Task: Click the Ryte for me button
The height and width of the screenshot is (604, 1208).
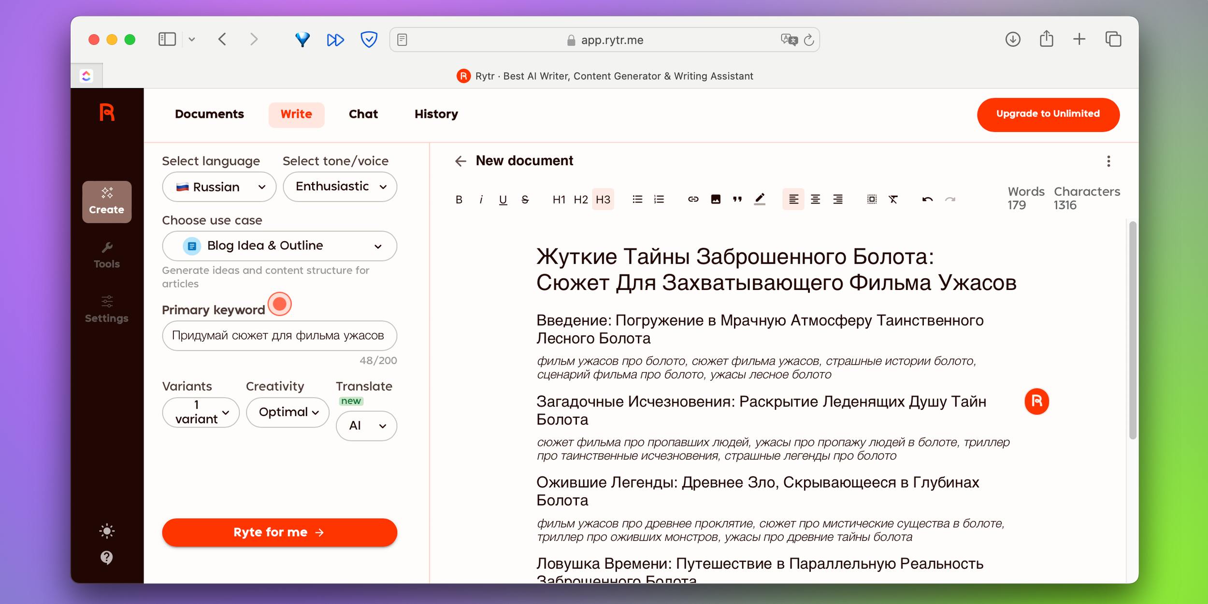Action: tap(280, 532)
